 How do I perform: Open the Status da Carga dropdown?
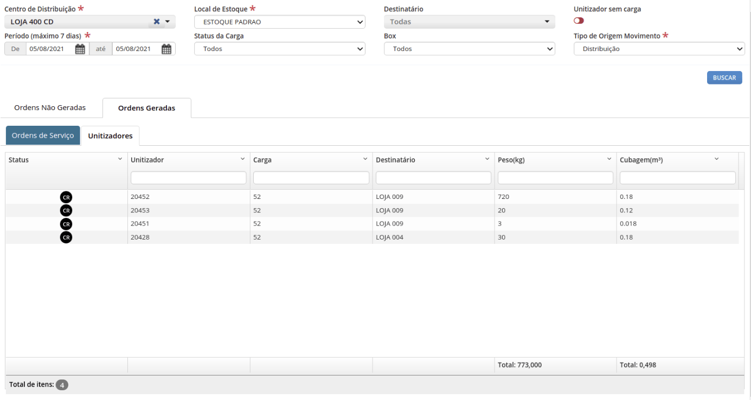(x=280, y=49)
